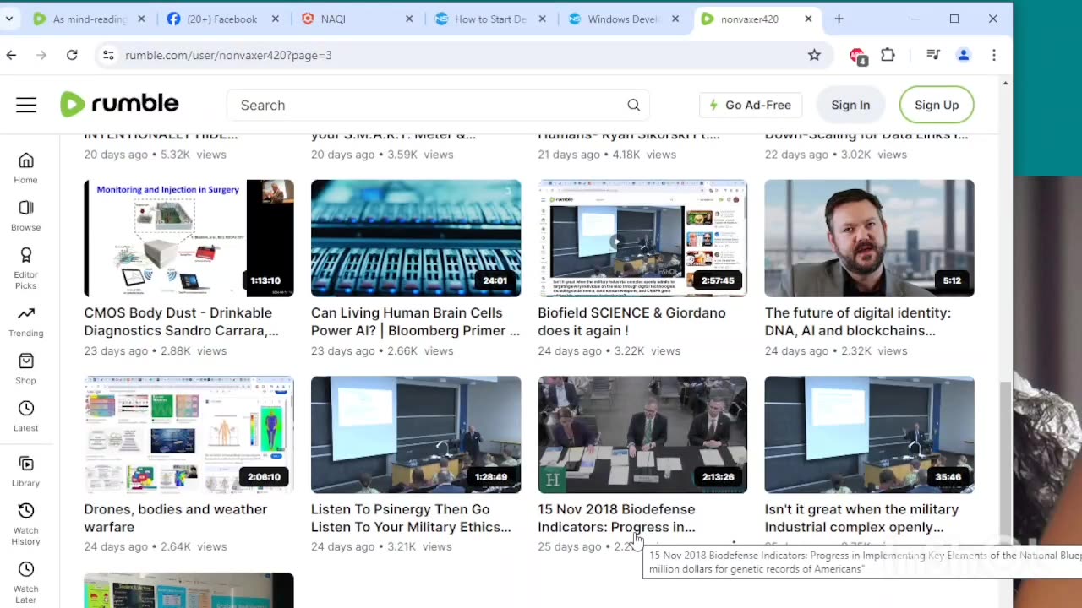Play the 35:46 lecture hall thumbnail

869,435
